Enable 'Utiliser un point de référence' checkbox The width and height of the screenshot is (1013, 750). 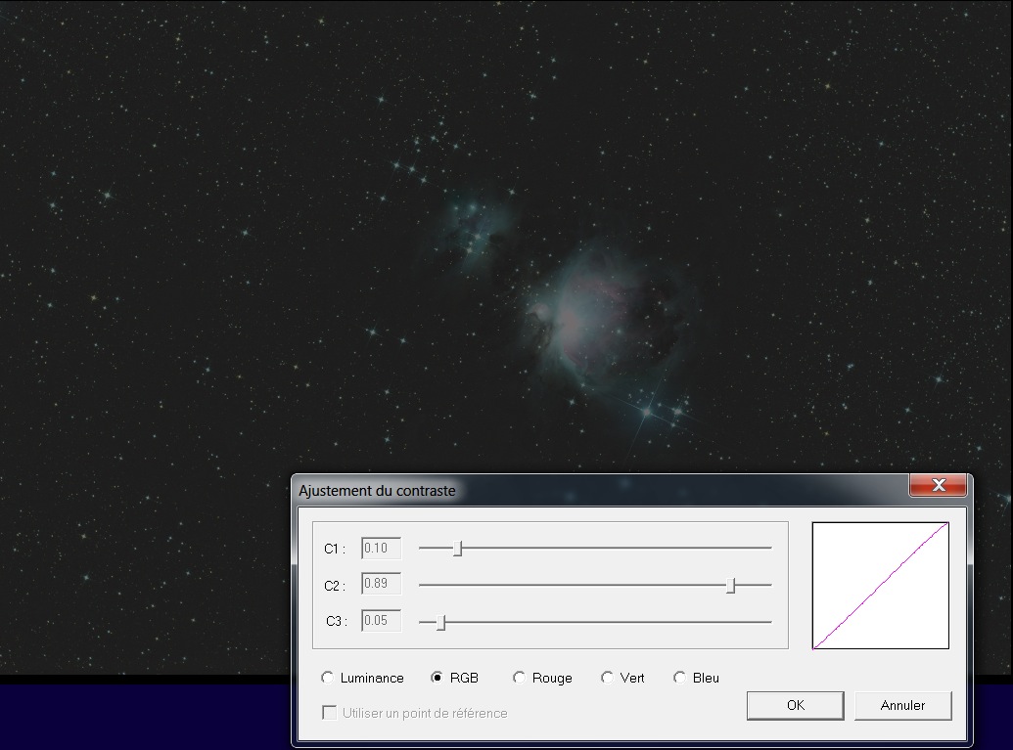click(x=330, y=713)
